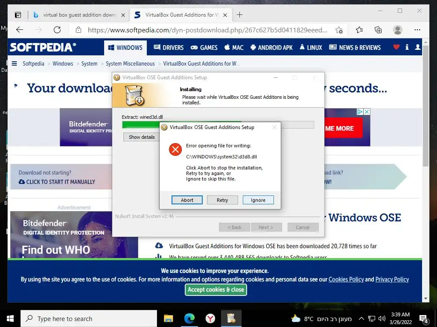Close the Bitdefender banner ad

367,112
